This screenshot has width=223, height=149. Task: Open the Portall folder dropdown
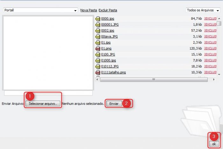click(40, 10)
